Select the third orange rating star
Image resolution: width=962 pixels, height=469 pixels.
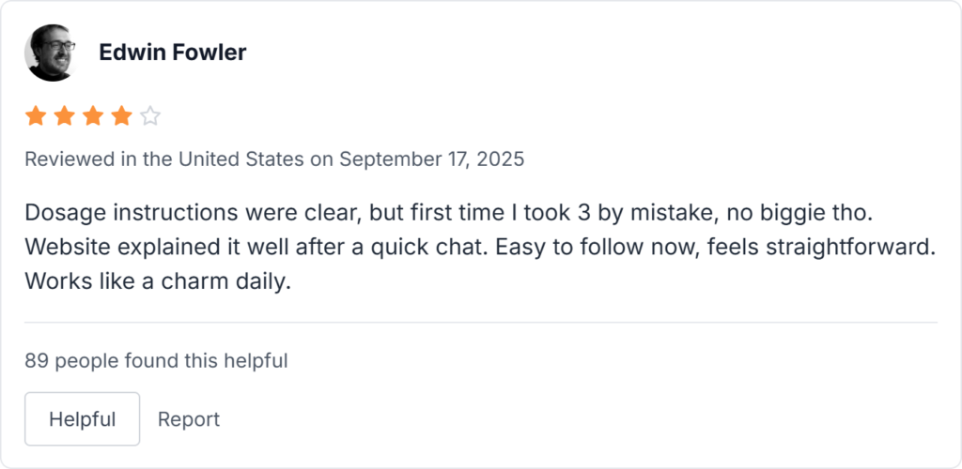pos(93,116)
